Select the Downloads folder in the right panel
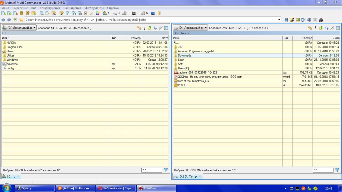The height and width of the screenshot is (192, 342). click(x=185, y=55)
